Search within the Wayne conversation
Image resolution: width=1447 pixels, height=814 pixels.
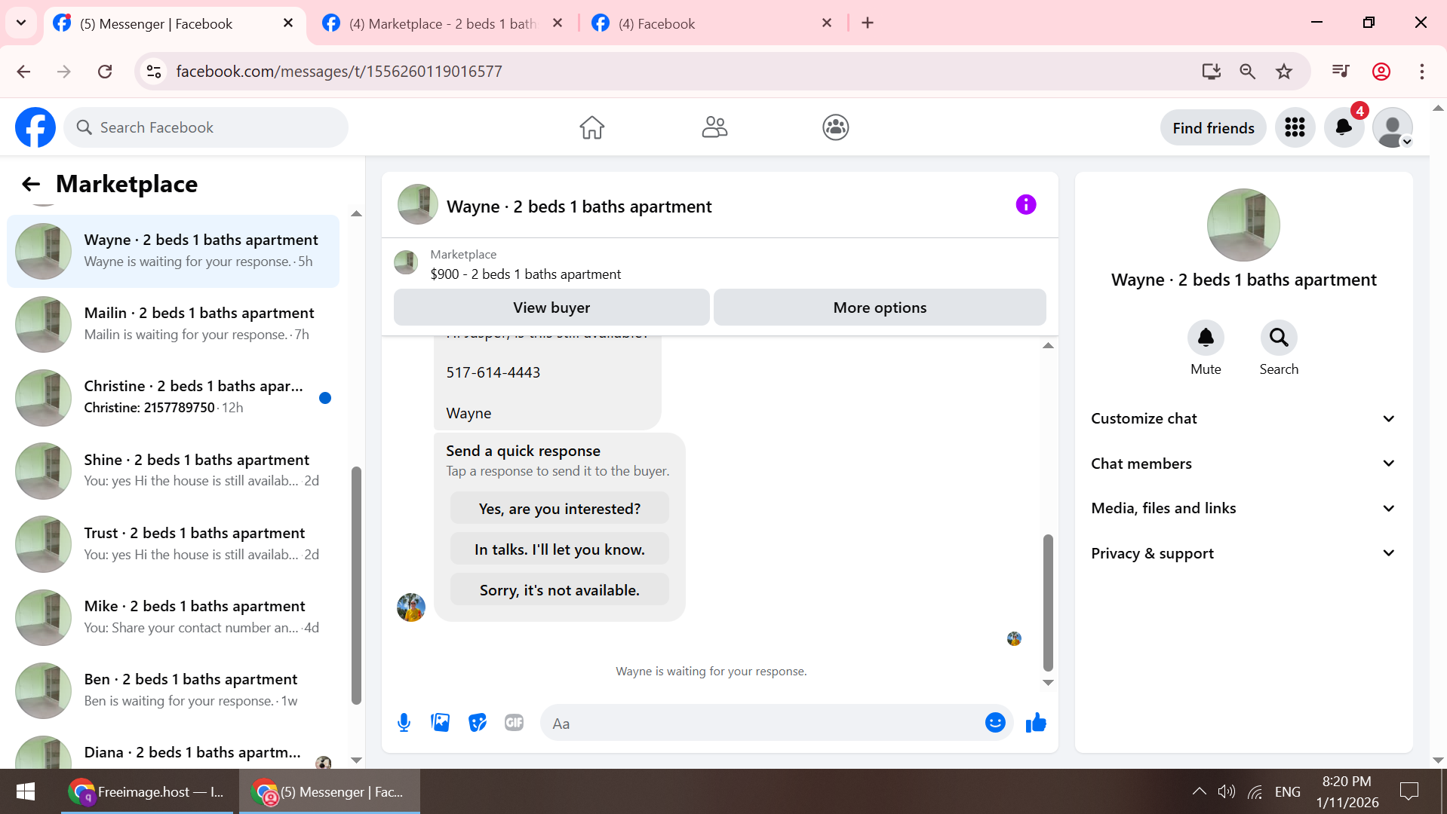1279,338
